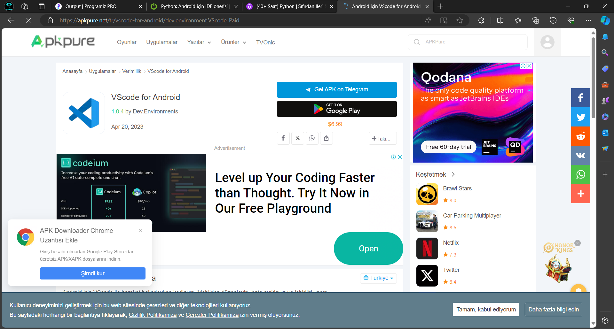Click the Reddit floating share button

tap(581, 136)
